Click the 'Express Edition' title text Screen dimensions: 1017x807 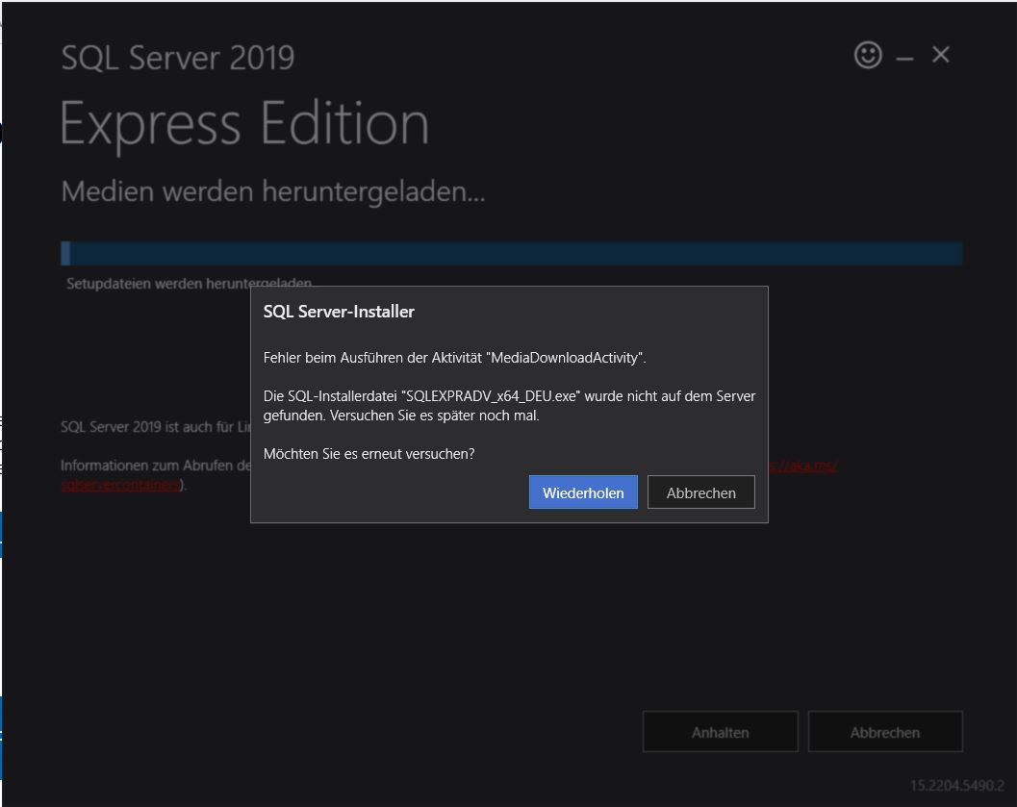coord(243,123)
